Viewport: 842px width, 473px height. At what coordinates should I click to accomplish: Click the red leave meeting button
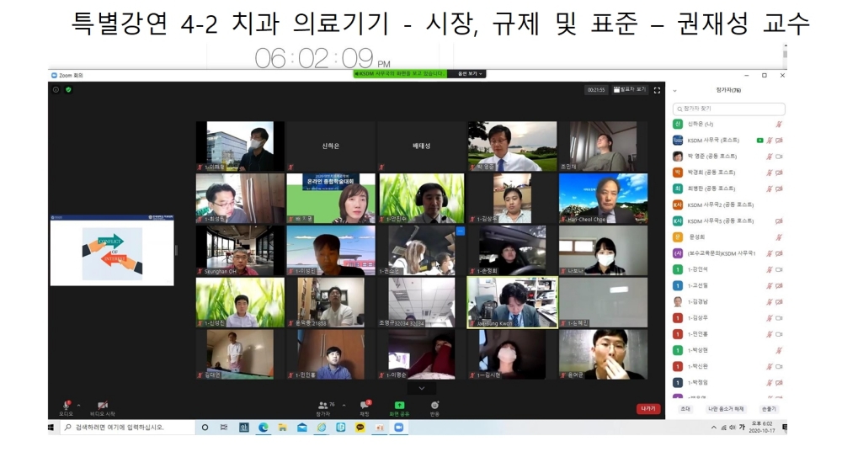(x=647, y=409)
